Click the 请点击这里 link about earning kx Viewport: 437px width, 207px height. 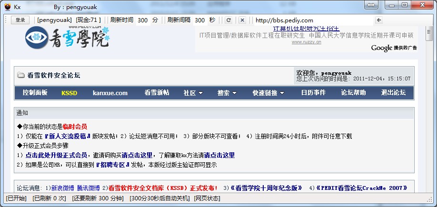(219, 155)
